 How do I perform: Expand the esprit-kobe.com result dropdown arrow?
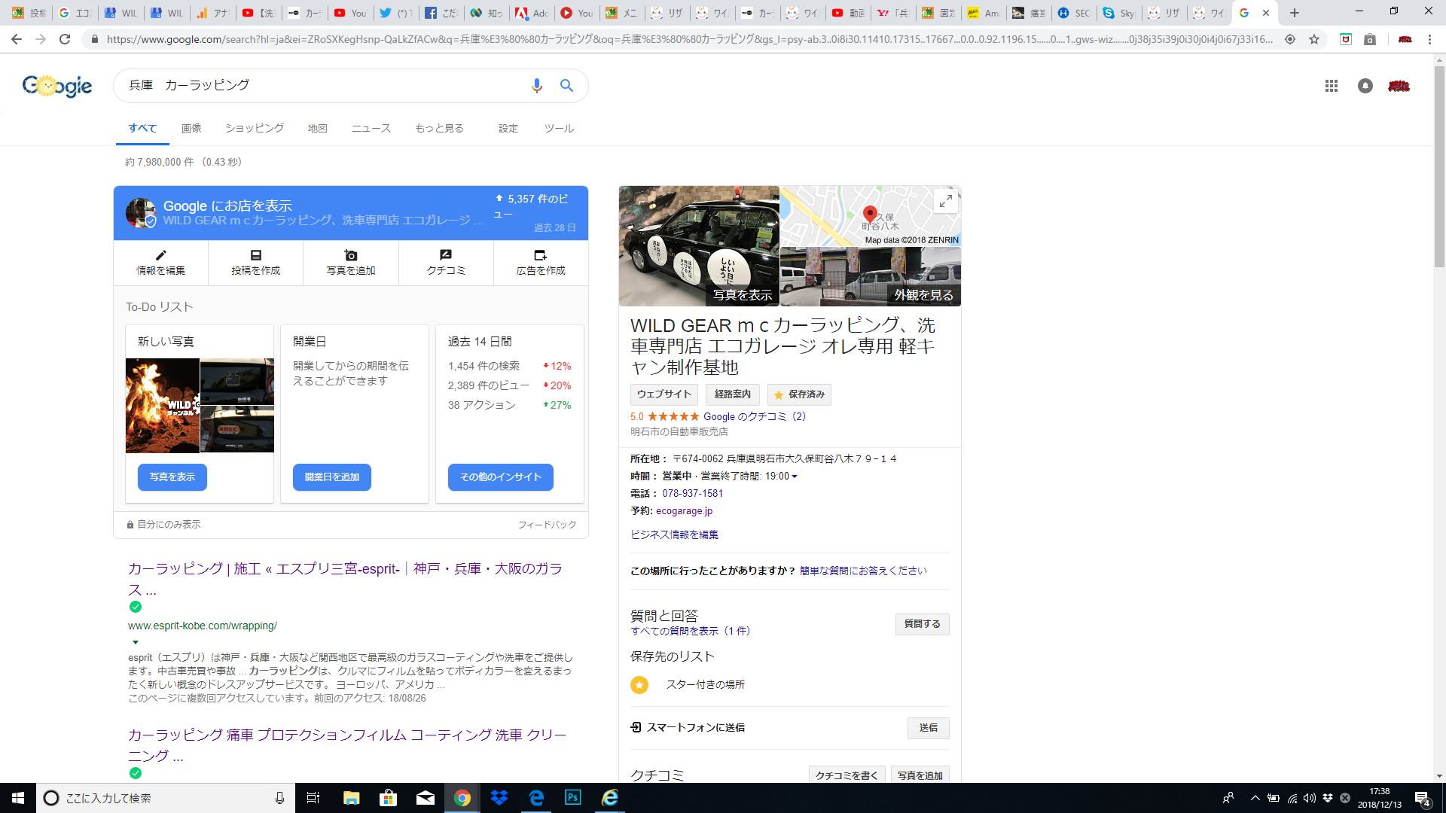point(136,642)
